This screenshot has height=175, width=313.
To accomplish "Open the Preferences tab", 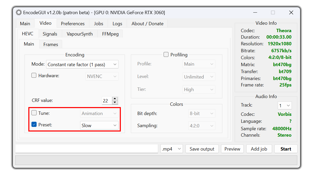I will pyautogui.click(x=73, y=23).
